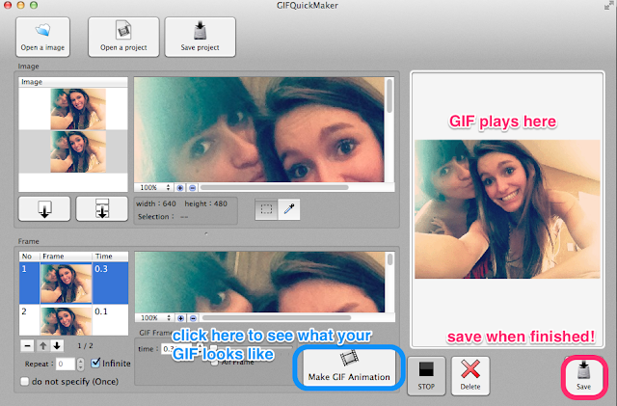Click the Image list column header
617x406 pixels.
pyautogui.click(x=73, y=82)
